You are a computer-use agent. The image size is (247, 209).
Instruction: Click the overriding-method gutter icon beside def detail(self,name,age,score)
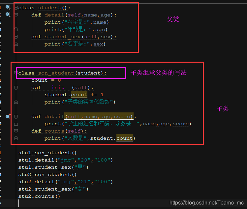[8, 116]
